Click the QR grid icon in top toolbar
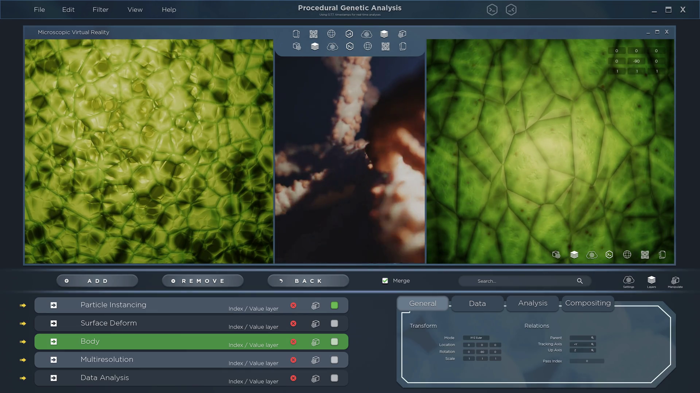Image resolution: width=700 pixels, height=393 pixels. tap(313, 34)
